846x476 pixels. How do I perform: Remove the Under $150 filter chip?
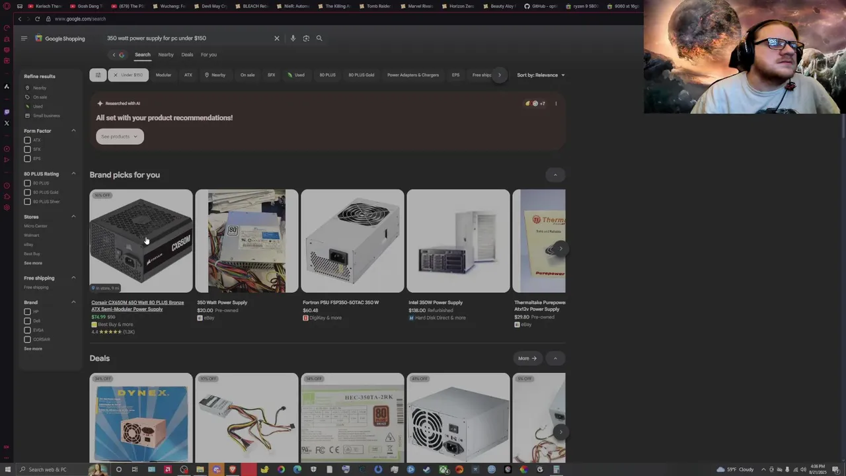point(128,75)
